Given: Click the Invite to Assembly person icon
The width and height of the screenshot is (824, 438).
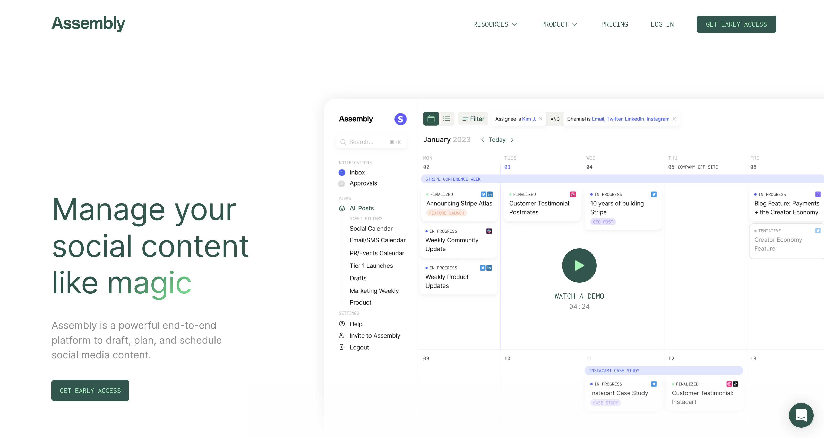Looking at the screenshot, I should [x=342, y=335].
